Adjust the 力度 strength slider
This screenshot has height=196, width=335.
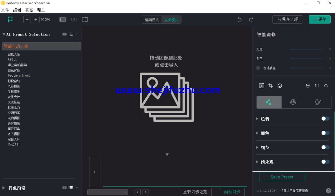click(x=307, y=49)
